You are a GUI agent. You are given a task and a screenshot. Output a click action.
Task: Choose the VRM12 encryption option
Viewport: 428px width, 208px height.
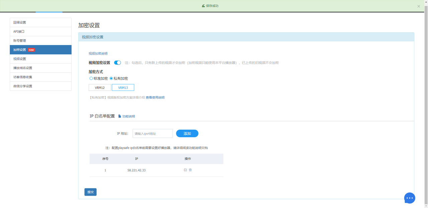click(100, 88)
